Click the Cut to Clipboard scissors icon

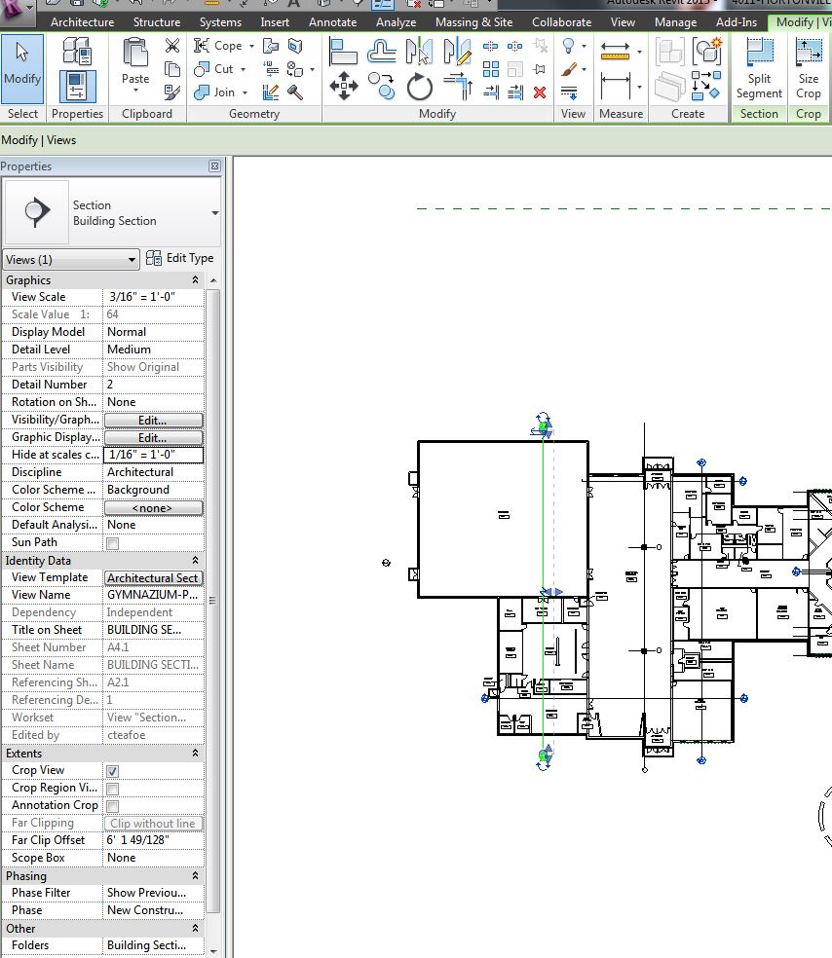pos(172,46)
